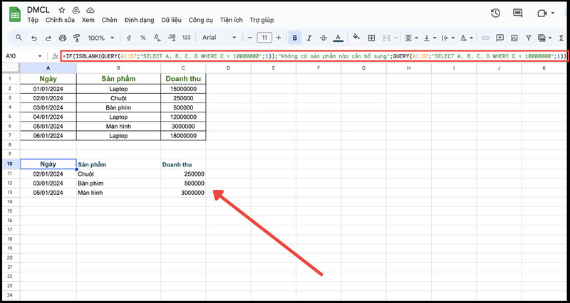Star the DMCL document
The height and width of the screenshot is (303, 570).
62,11
